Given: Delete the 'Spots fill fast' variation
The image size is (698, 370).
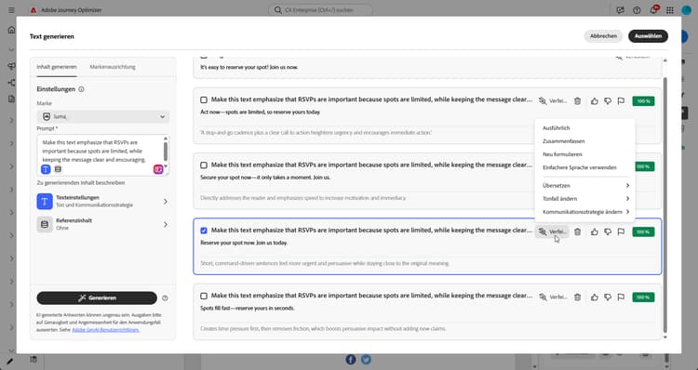Looking at the screenshot, I should coord(577,297).
